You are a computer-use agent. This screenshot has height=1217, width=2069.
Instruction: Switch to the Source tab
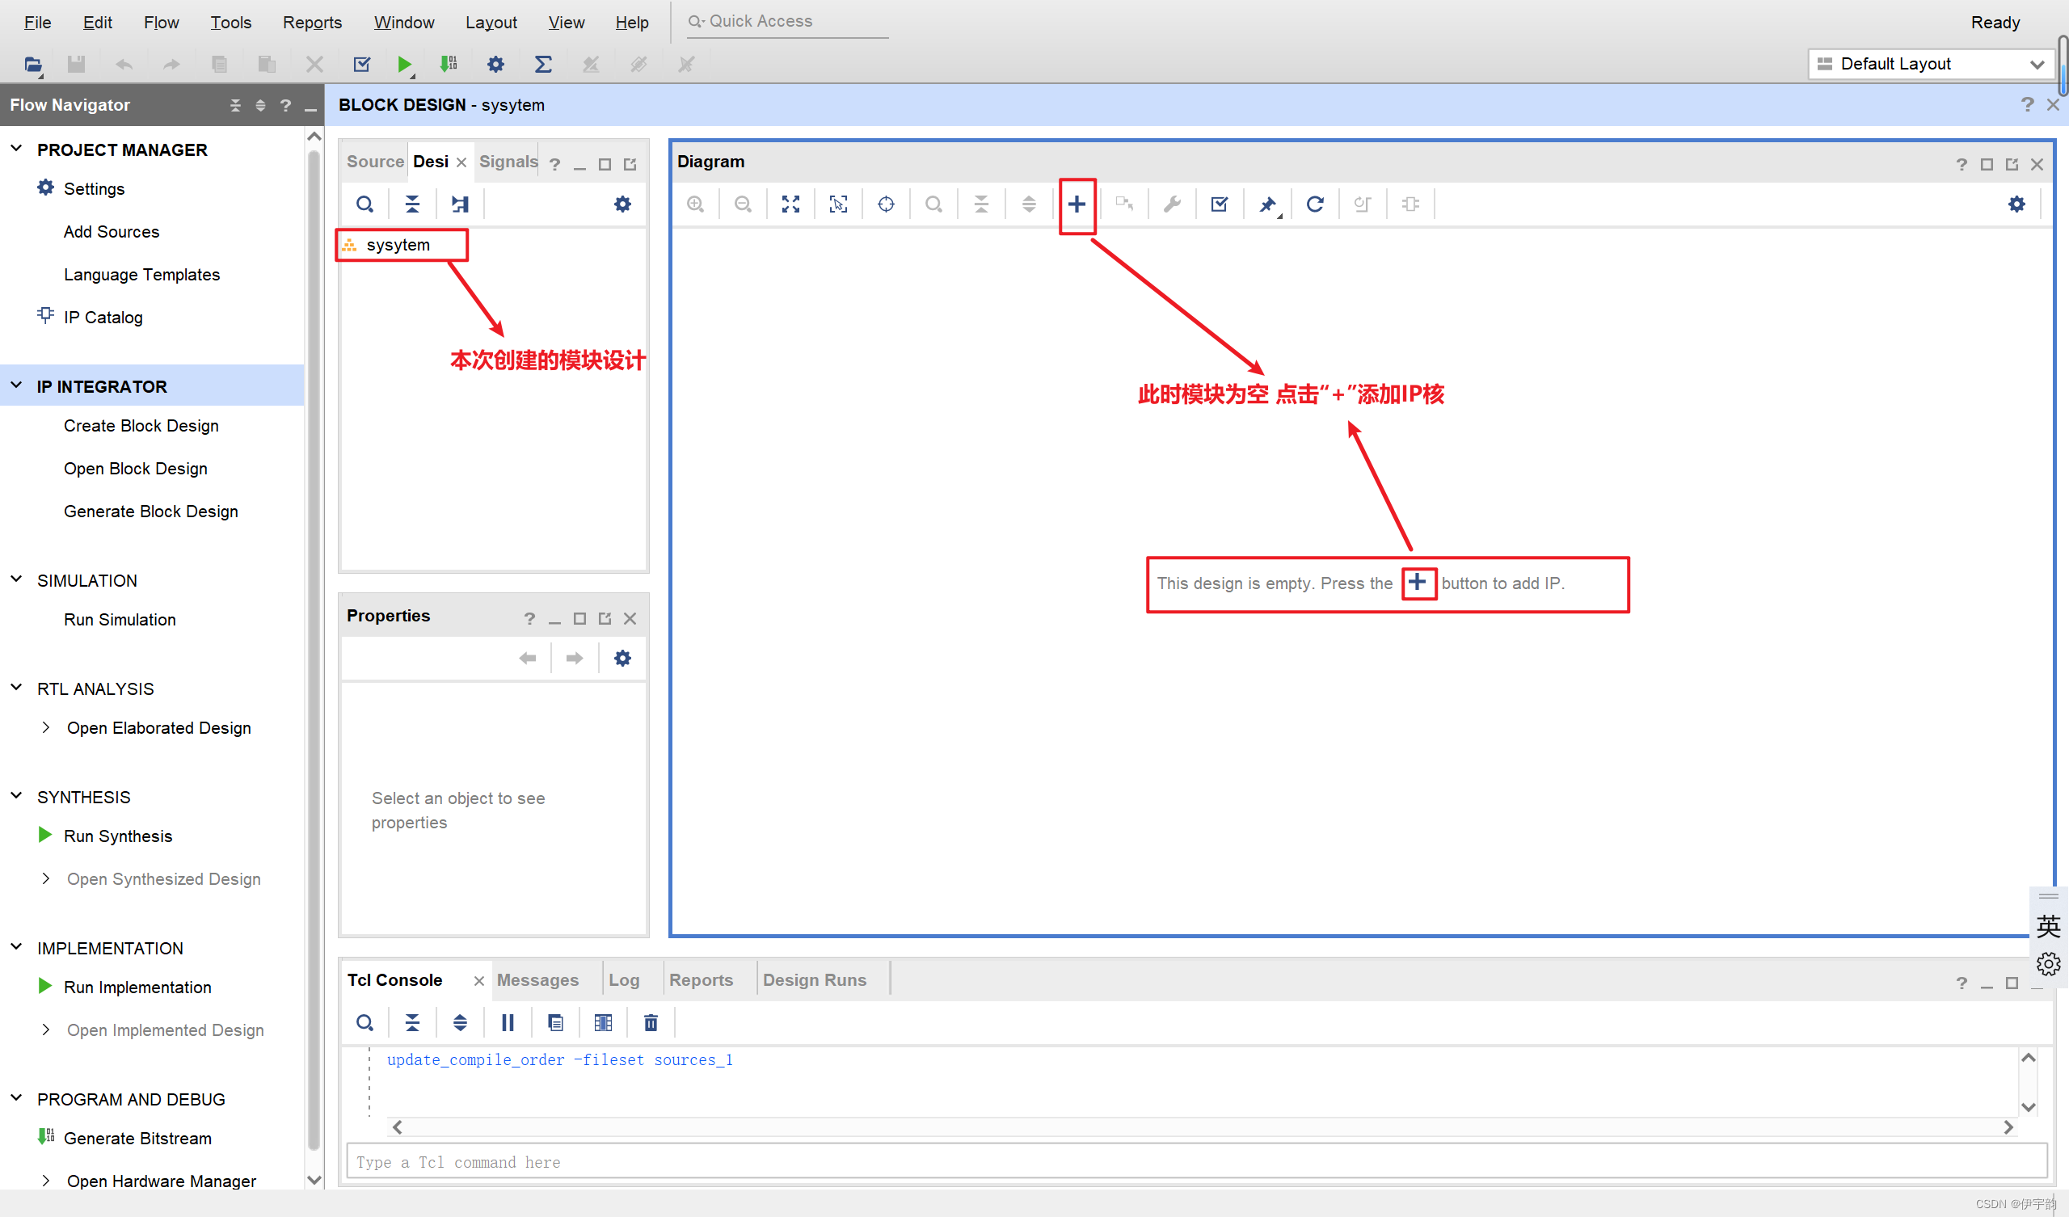coord(375,162)
